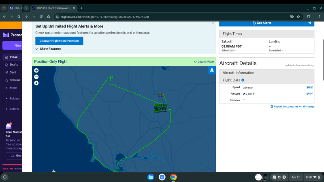The width and height of the screenshot is (324, 182).
Task: Select the ROPER13 Flight Tracking tab
Action: (x=53, y=8)
